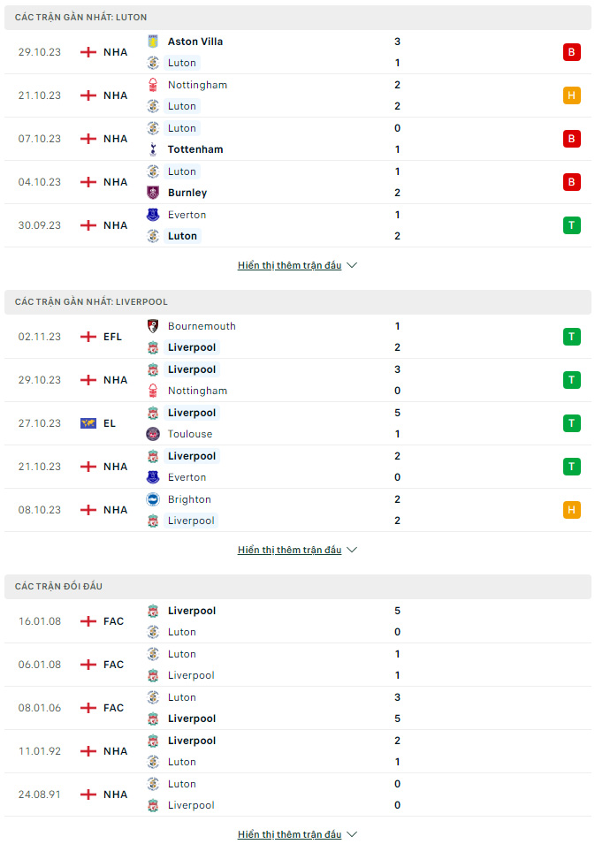Click the Brighton crest icon

tap(153, 499)
